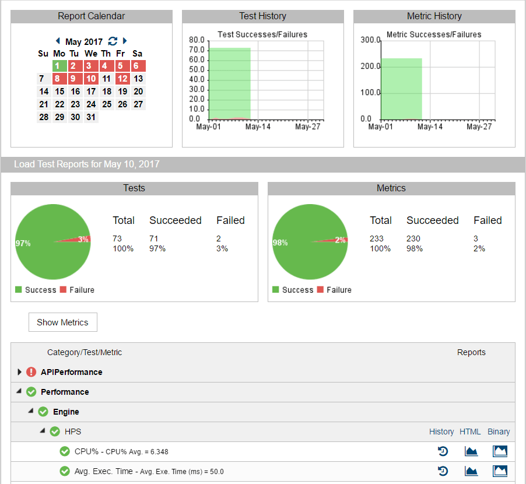Click the green check beside Performance category
526x484 pixels.
pyautogui.click(x=31, y=392)
